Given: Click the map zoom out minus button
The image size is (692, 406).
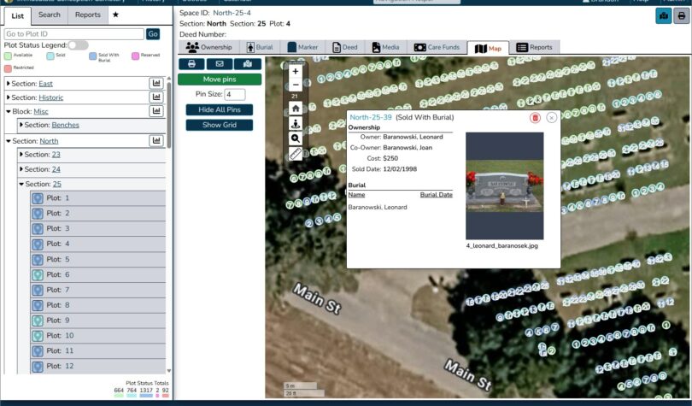Looking at the screenshot, I should (296, 85).
